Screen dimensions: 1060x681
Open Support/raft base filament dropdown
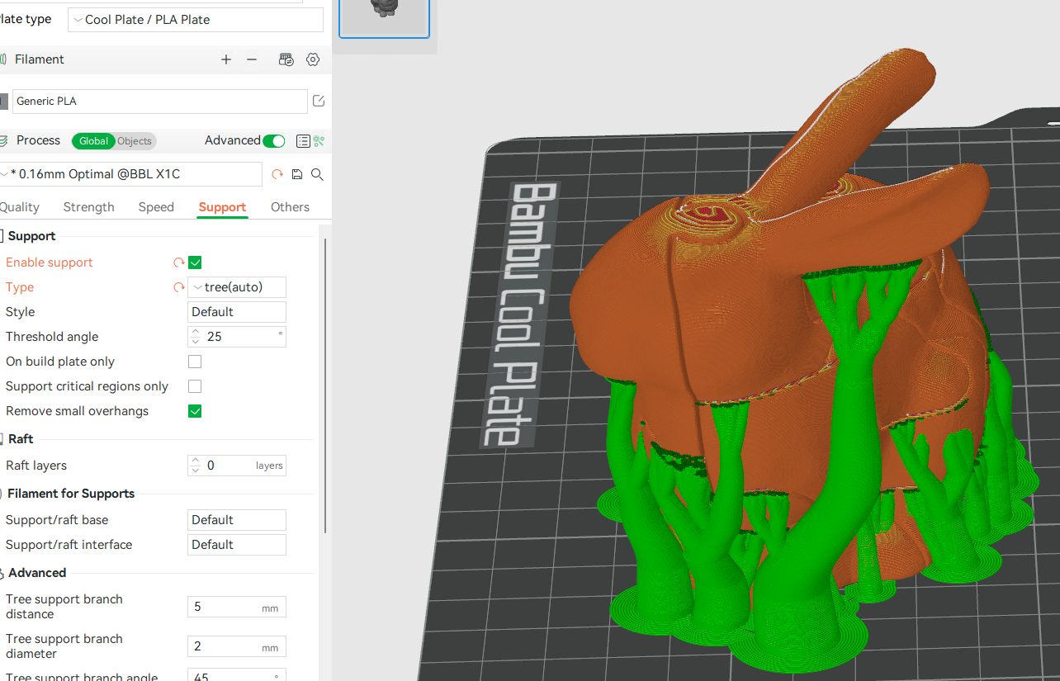tap(237, 520)
